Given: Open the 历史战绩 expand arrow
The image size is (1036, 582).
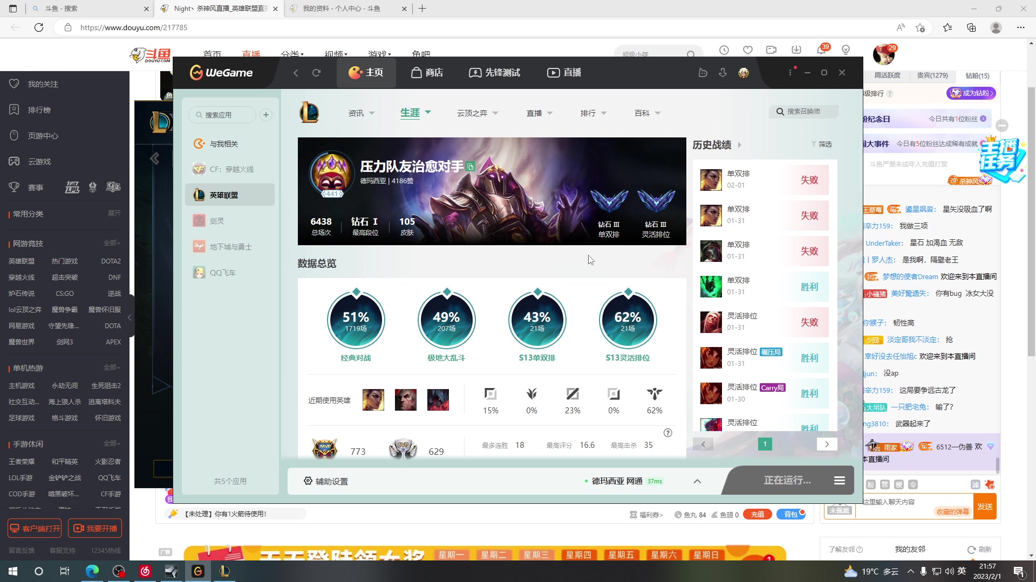Looking at the screenshot, I should click(740, 145).
